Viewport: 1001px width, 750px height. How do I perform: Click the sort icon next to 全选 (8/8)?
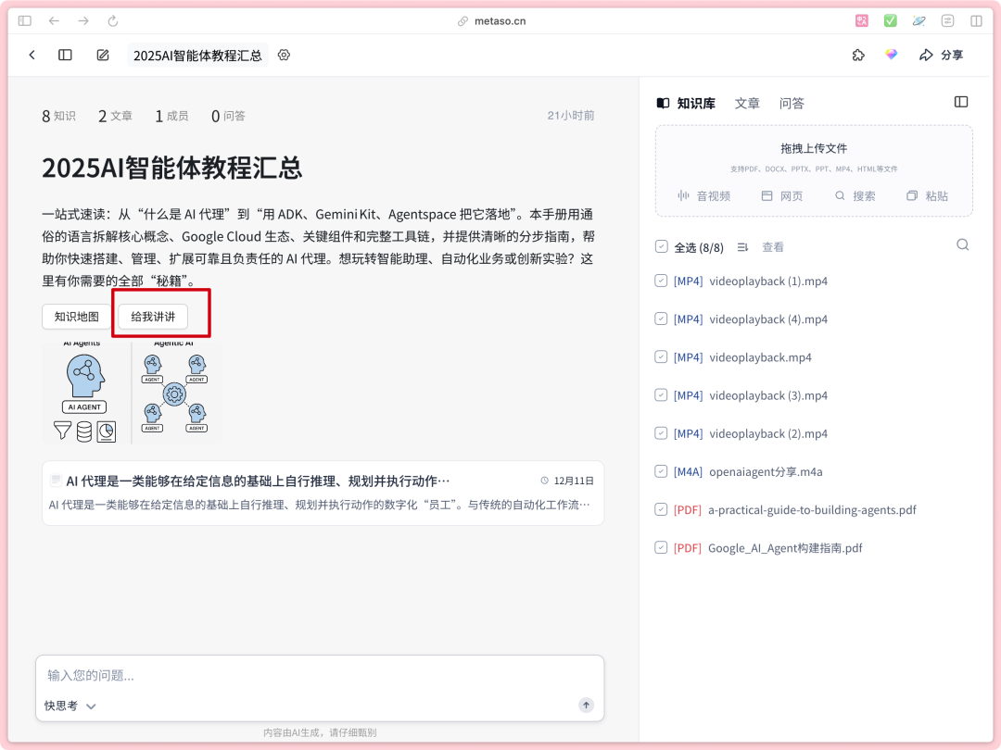pos(742,246)
